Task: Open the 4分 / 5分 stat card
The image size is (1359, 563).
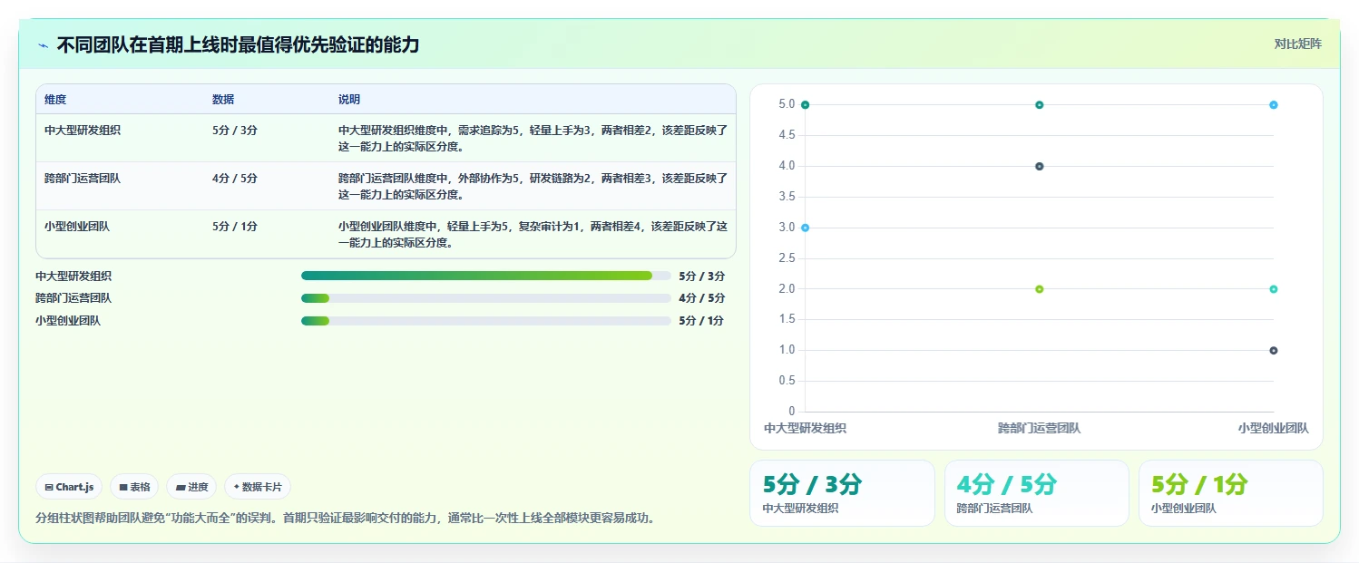Action: click(x=1037, y=493)
